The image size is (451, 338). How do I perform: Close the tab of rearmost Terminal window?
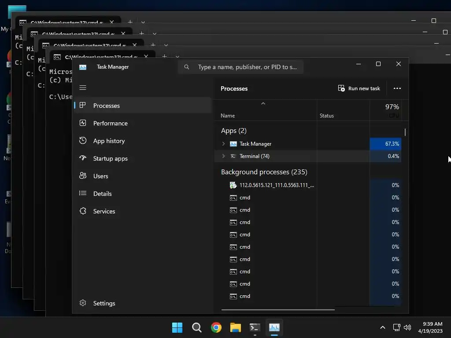pyautogui.click(x=111, y=22)
